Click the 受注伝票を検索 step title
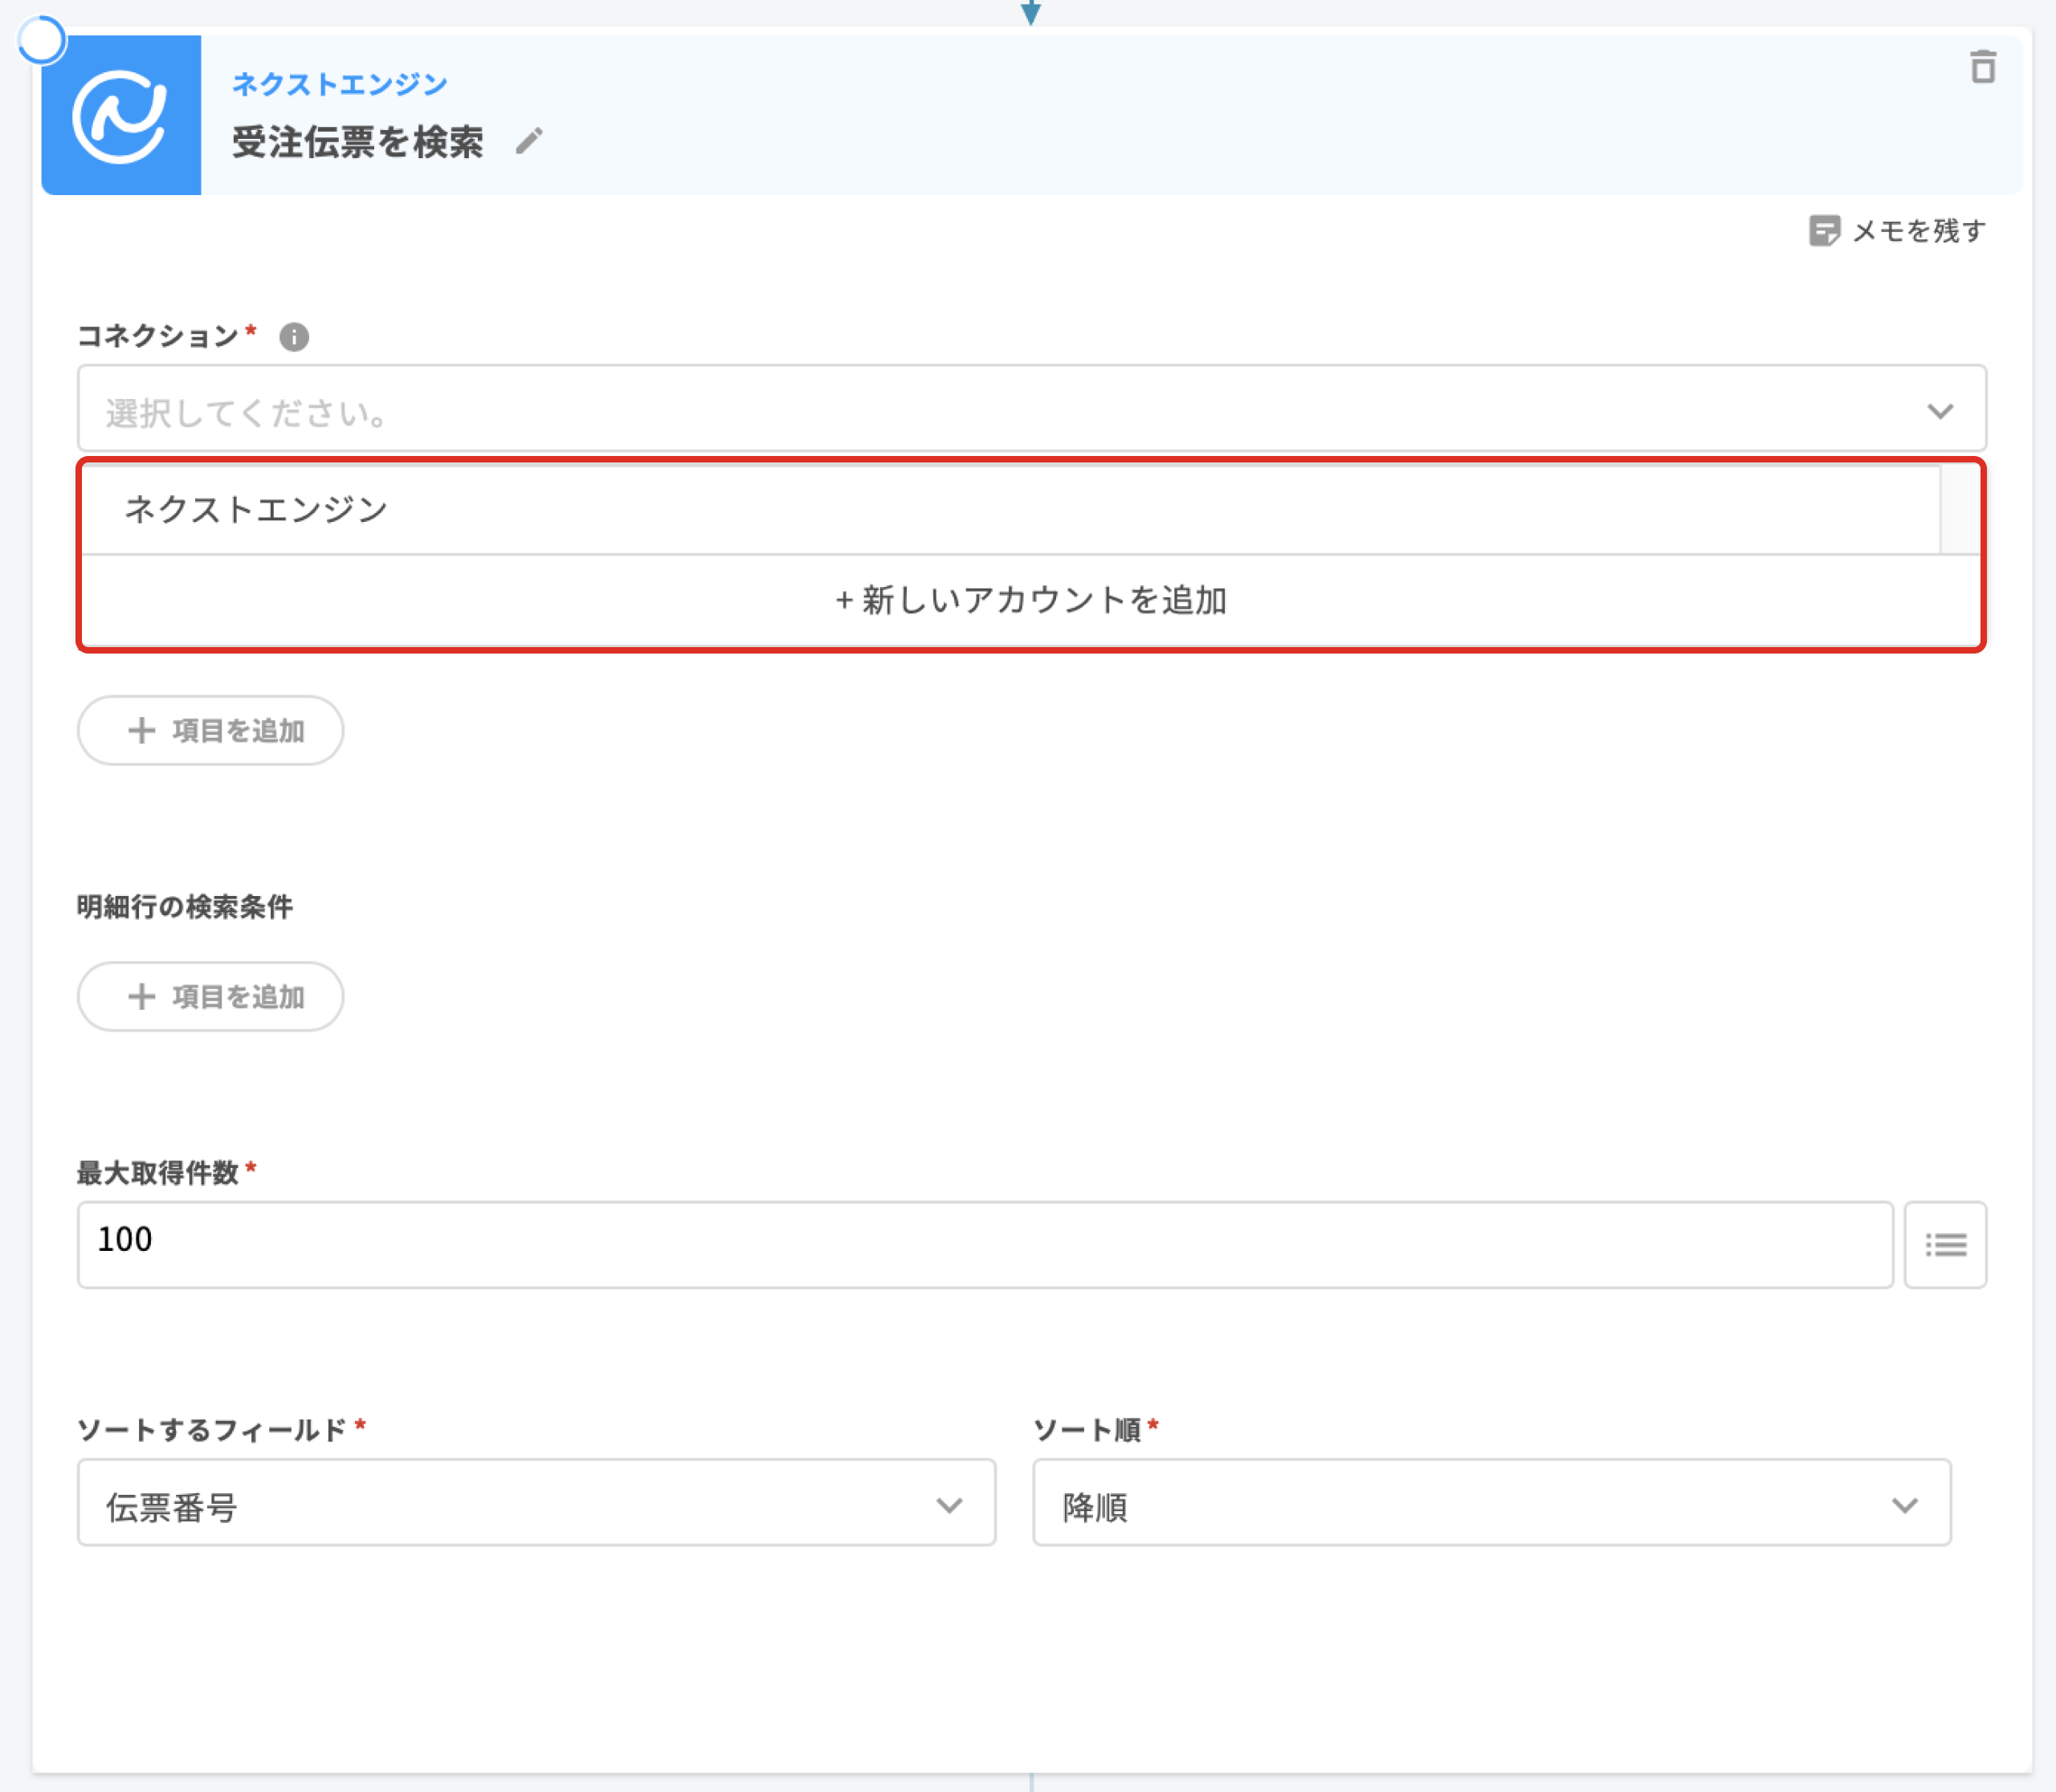This screenshot has width=2056, height=1792. click(x=357, y=141)
